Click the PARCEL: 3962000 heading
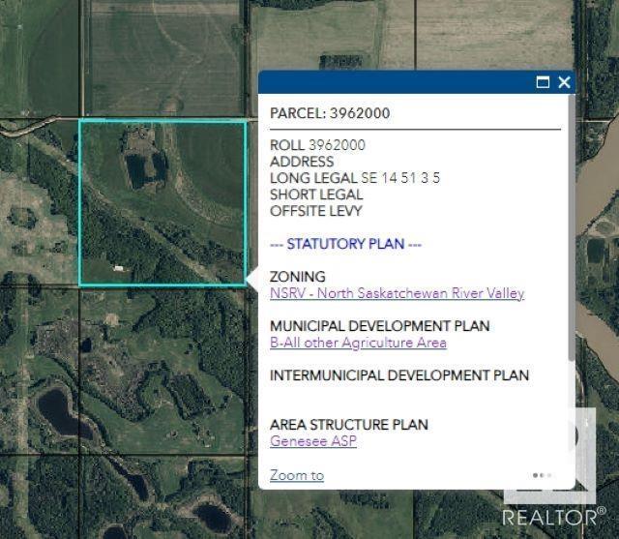The width and height of the screenshot is (619, 539). click(330, 113)
